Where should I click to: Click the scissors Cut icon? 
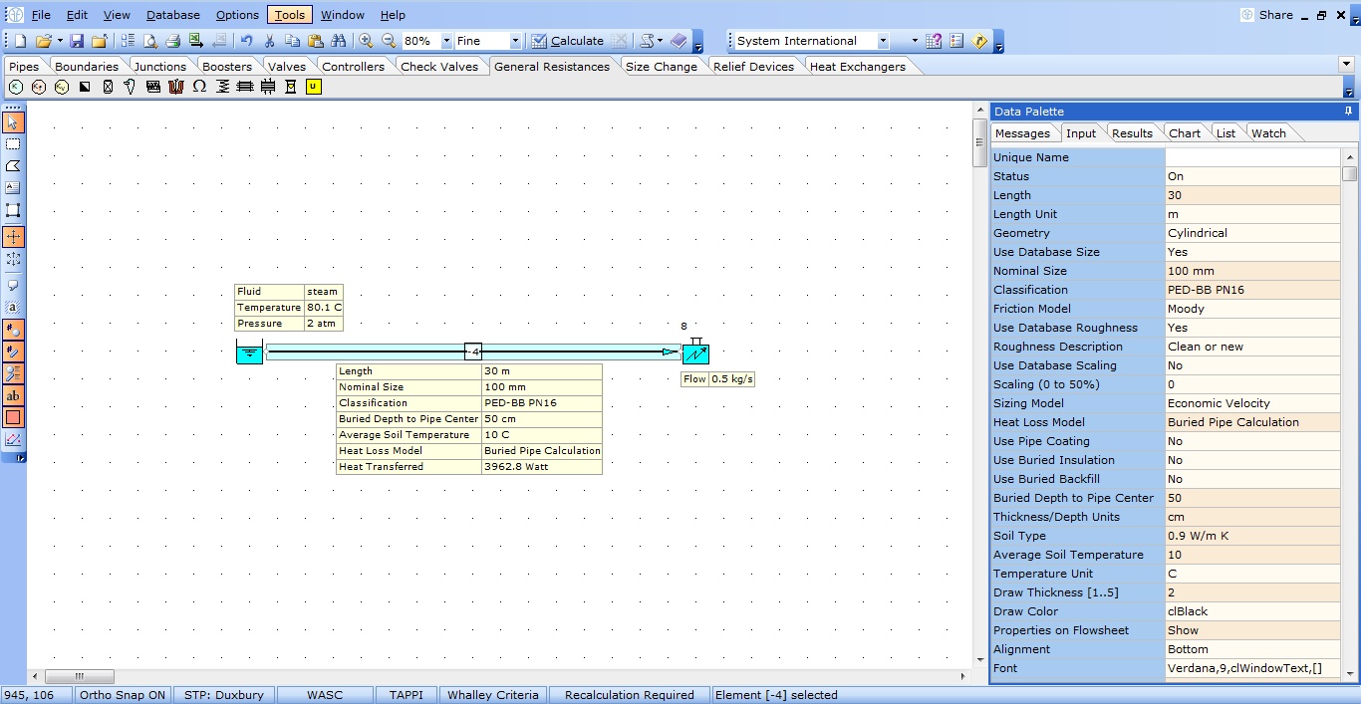[x=269, y=41]
